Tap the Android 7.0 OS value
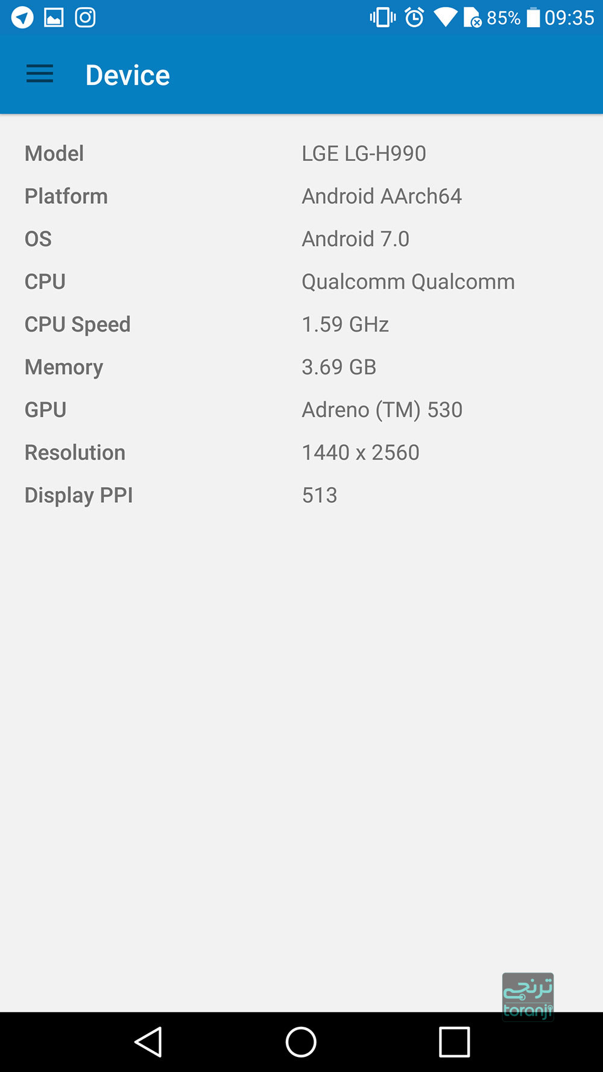This screenshot has height=1072, width=603. pos(355,239)
